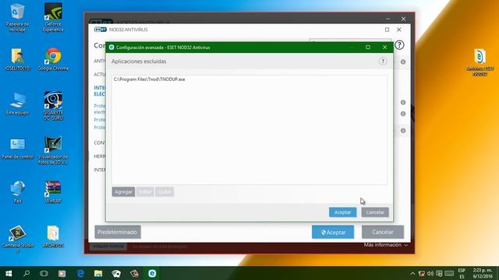Open Action Center notifications icon
The image size is (499, 280).
click(439, 273)
